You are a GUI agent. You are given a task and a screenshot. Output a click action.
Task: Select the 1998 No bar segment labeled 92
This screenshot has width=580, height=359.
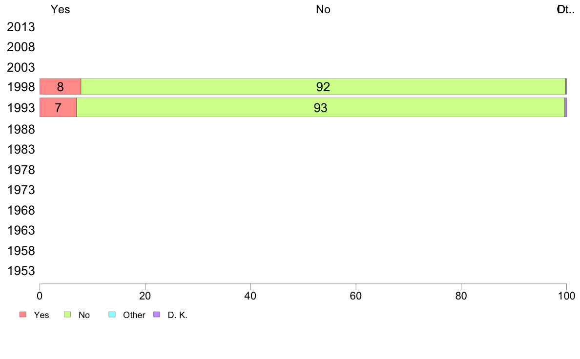(323, 86)
